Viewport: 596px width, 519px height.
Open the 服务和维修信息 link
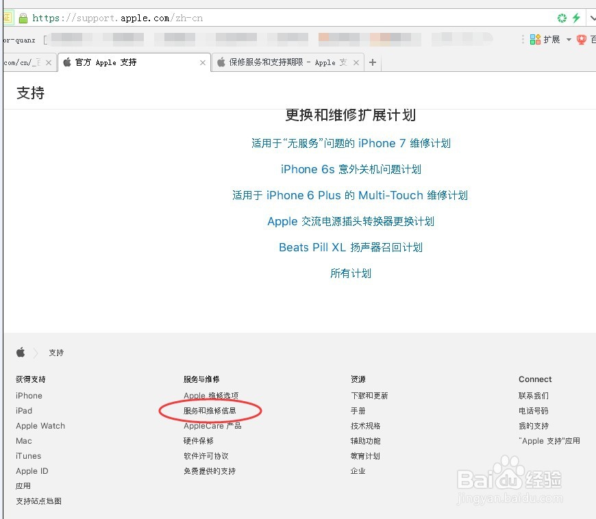click(210, 411)
